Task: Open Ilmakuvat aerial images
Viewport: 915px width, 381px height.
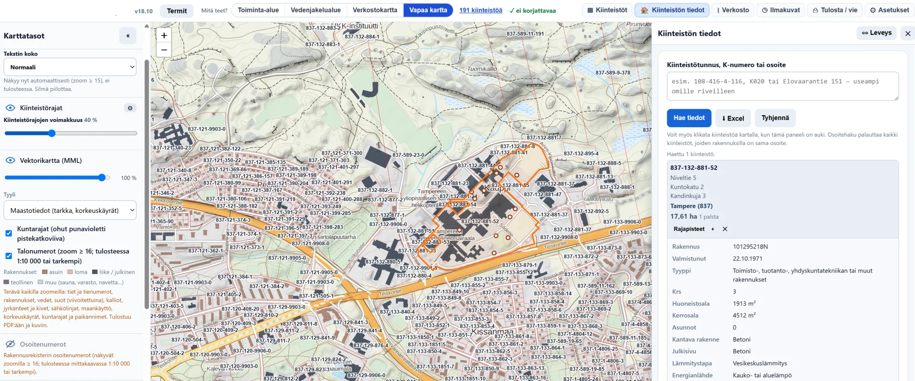Action: [781, 10]
